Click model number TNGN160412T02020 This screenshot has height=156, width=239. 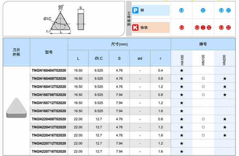point(49,86)
